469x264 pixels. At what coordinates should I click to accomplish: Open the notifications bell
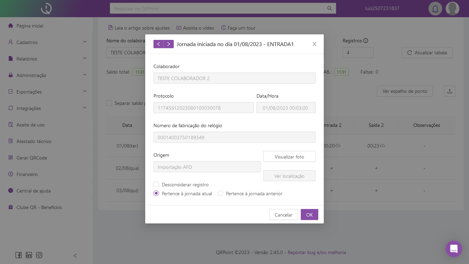pos(435,9)
